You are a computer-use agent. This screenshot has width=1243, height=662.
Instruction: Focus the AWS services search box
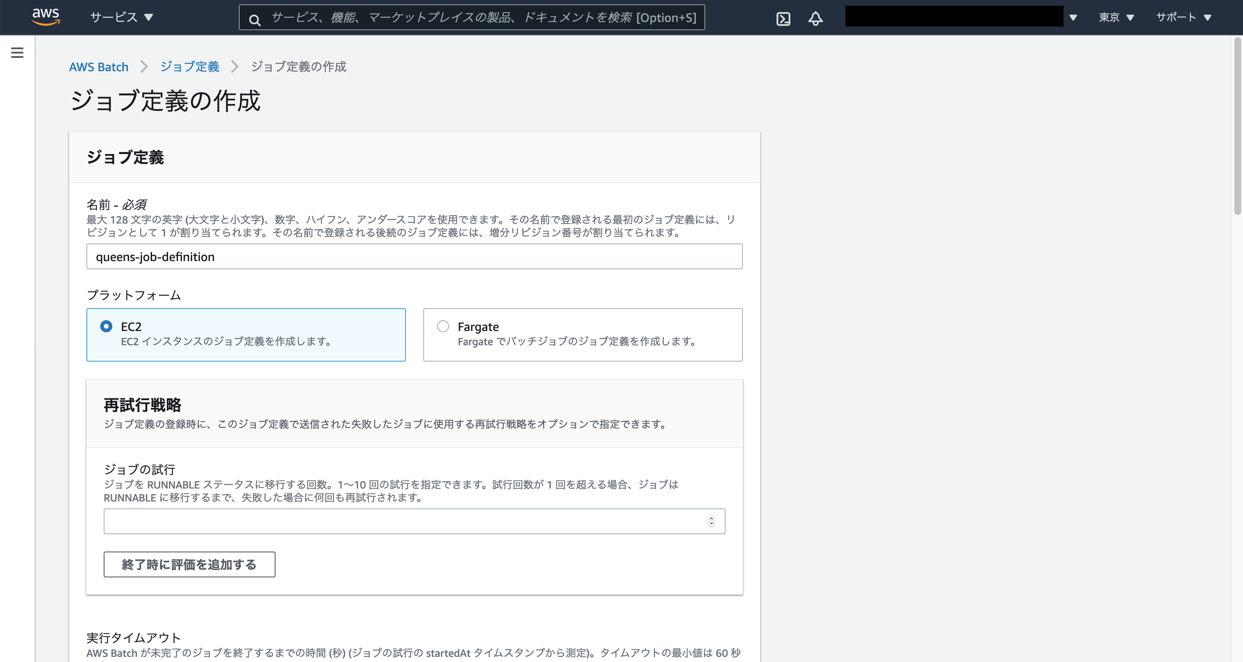pyautogui.click(x=472, y=17)
